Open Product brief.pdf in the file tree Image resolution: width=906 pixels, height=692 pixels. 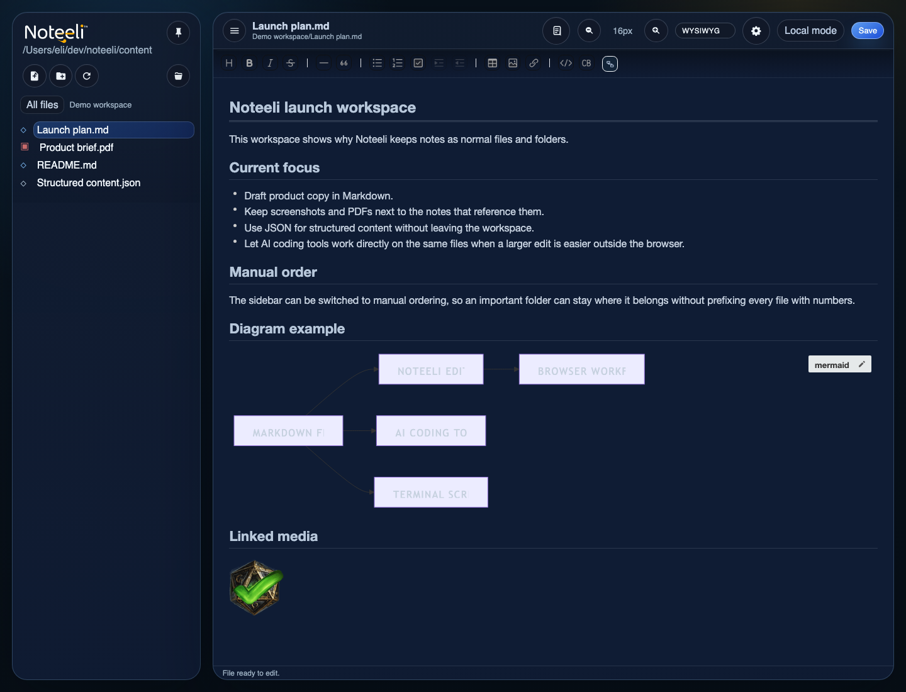(76, 147)
